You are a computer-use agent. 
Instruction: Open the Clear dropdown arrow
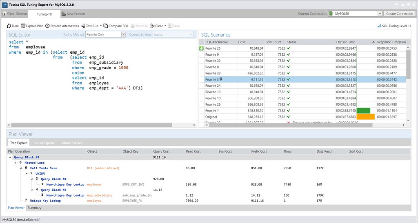pos(165,26)
